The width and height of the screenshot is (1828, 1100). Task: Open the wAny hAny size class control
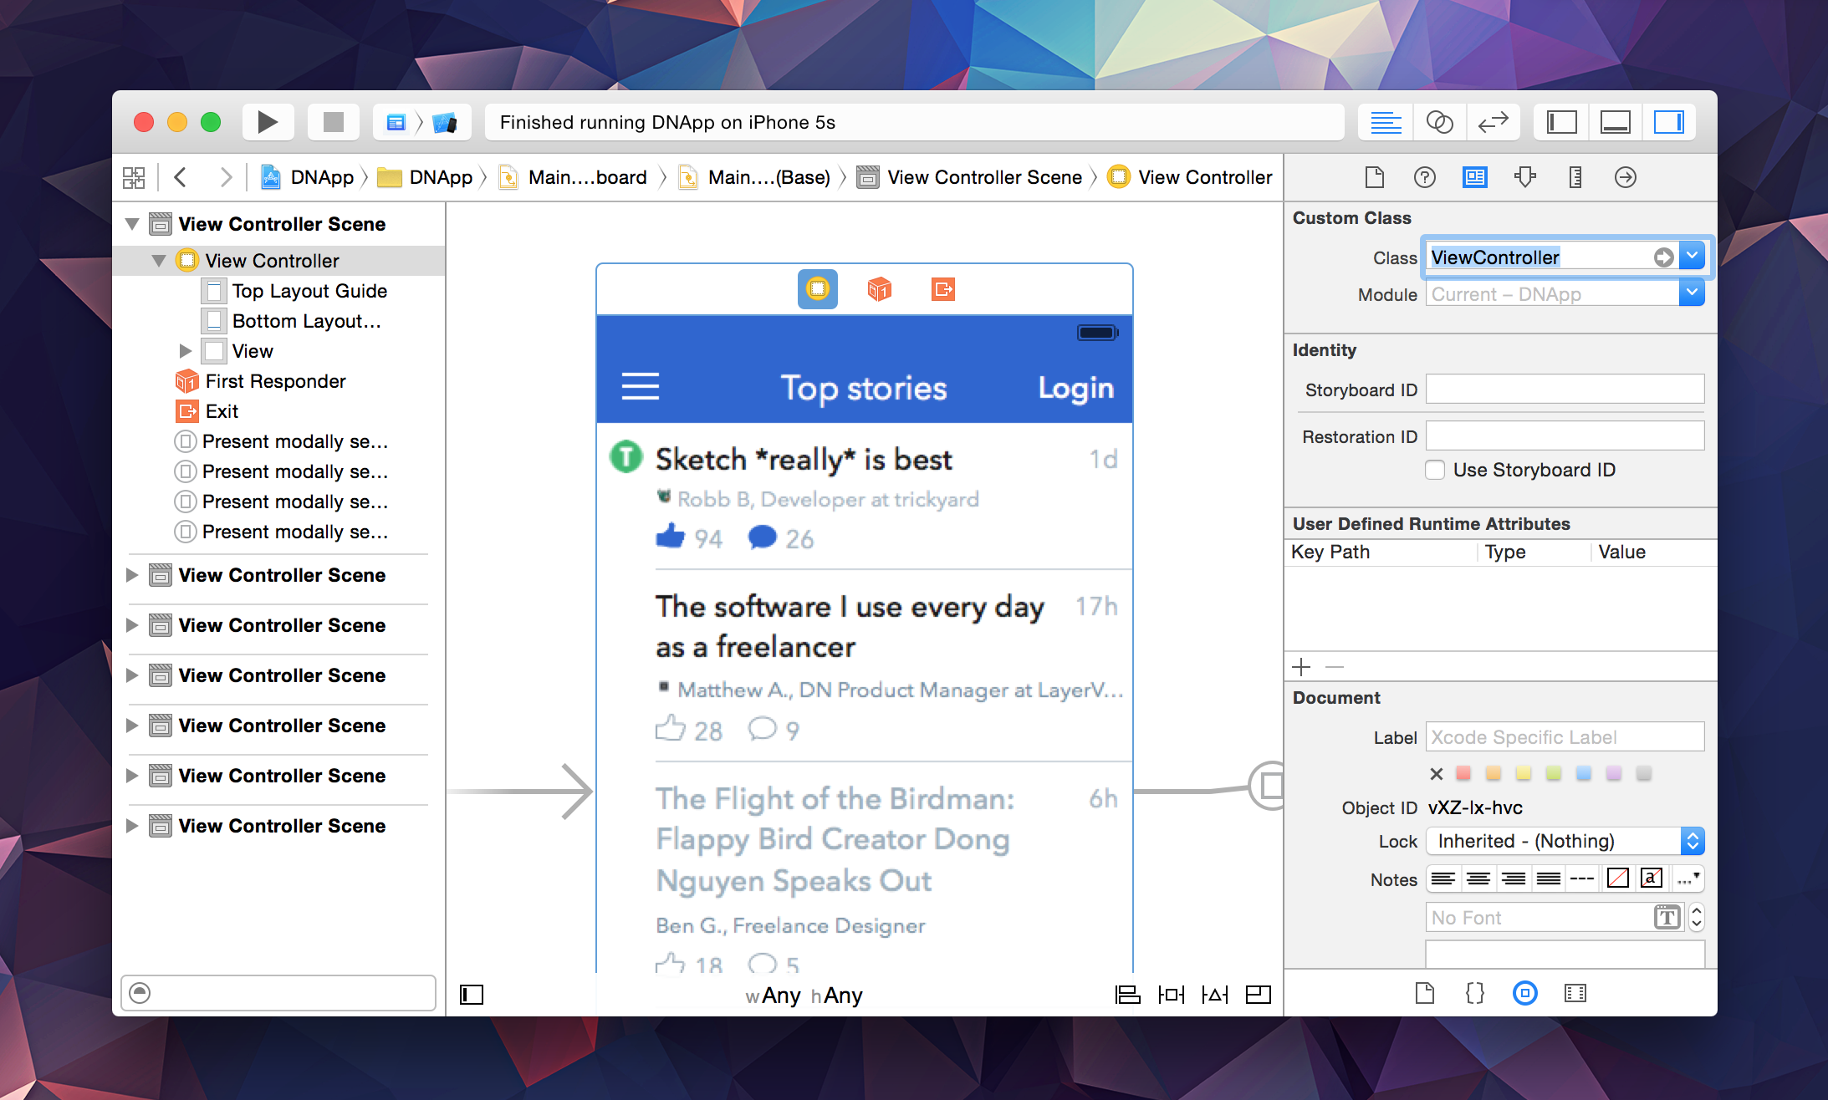pyautogui.click(x=804, y=996)
